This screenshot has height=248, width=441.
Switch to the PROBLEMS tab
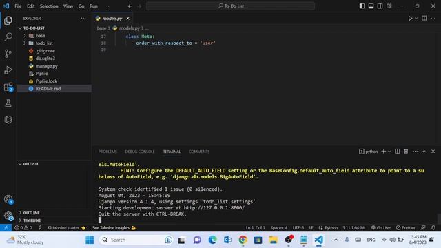[107, 152]
